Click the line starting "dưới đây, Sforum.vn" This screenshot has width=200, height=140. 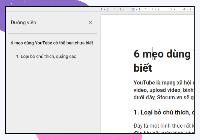(x=164, y=98)
